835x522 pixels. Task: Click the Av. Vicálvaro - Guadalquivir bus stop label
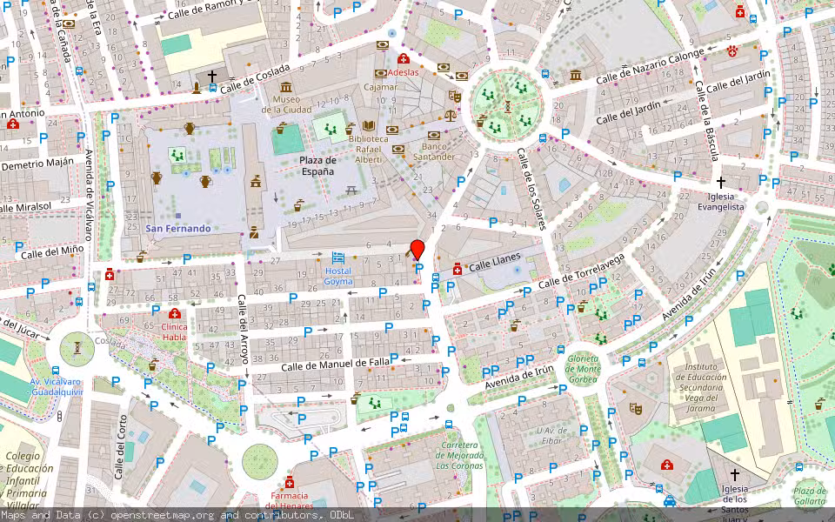pos(56,386)
